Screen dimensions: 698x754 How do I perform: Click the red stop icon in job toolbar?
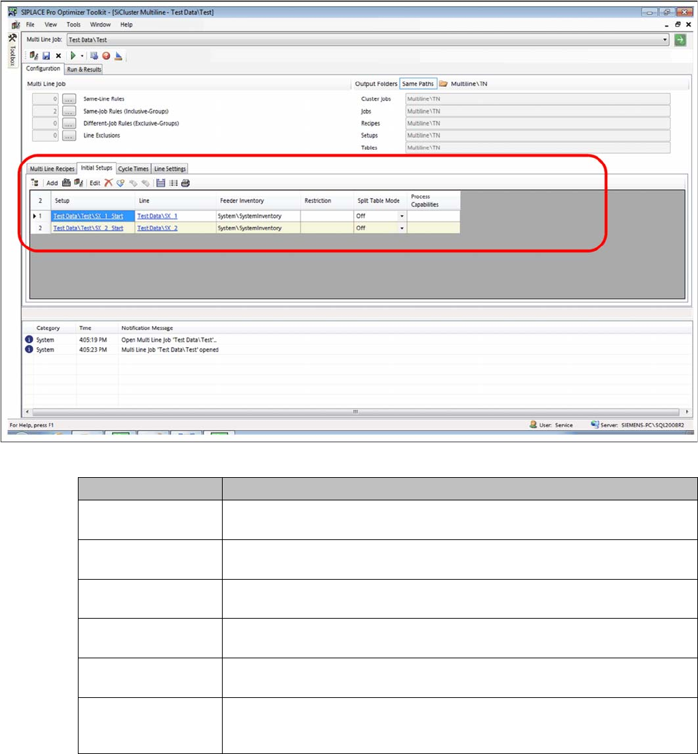tap(106, 56)
